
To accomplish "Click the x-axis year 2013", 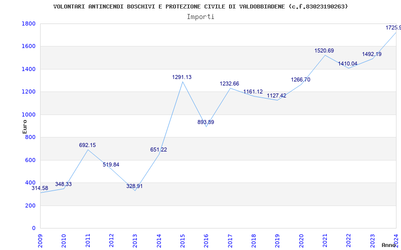I will [x=135, y=240].
